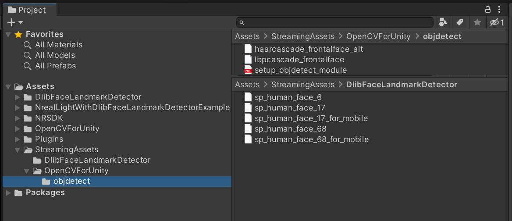The image size is (512, 221).
Task: Click magnifier icon beside All Models
Action: (28, 55)
